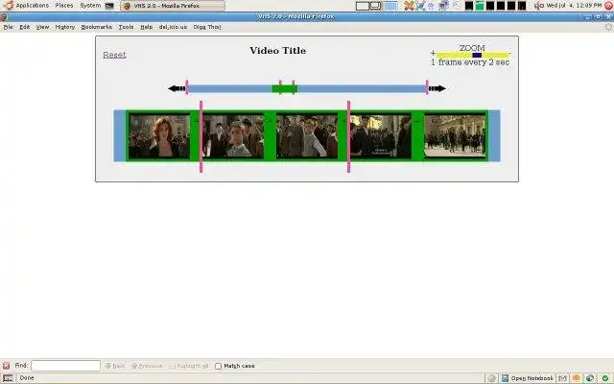The width and height of the screenshot is (614, 384).
Task: Click the bottom-left status bar corner icon
Action: (8, 378)
